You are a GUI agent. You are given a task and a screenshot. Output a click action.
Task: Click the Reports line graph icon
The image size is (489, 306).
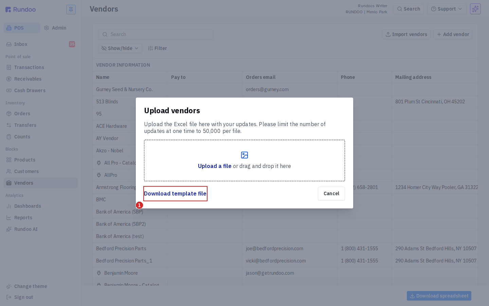[x=9, y=218]
